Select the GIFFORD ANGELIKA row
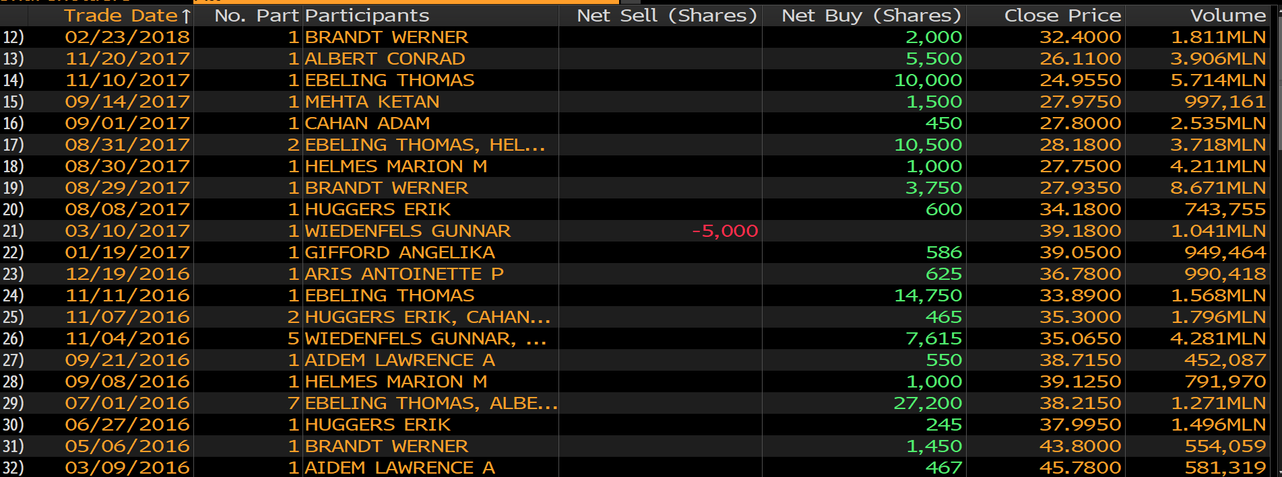Image resolution: width=1282 pixels, height=477 pixels. click(x=399, y=252)
